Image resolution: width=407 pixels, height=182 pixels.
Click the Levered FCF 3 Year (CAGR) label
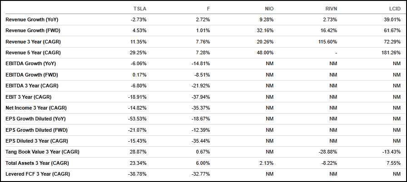pyautogui.click(x=38, y=174)
